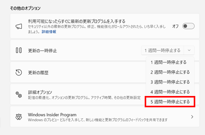Toggle the get latest updates switch
205x135 pixels.
click(x=188, y=26)
